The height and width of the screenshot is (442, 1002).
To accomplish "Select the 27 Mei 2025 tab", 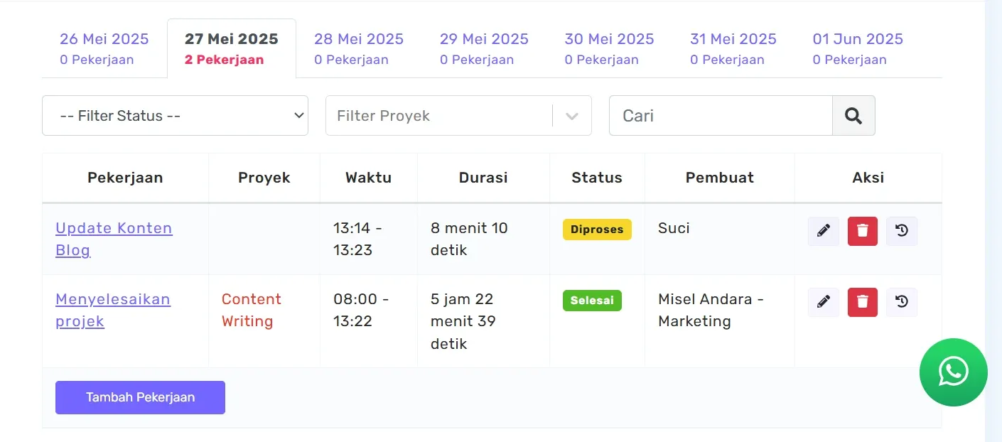I will tap(232, 48).
